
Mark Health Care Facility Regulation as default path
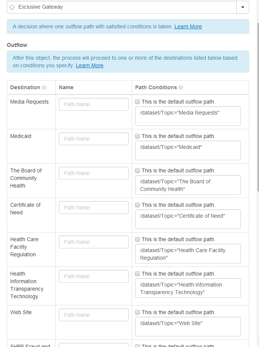click(137, 239)
